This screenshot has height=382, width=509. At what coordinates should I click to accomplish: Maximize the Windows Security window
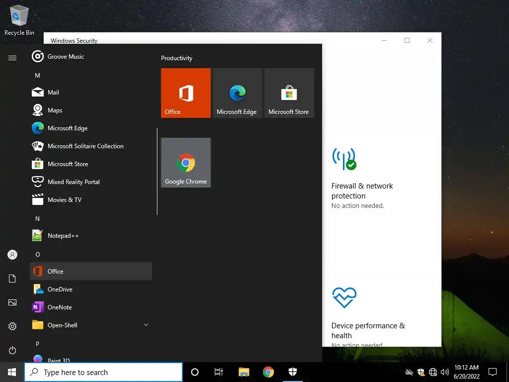407,40
